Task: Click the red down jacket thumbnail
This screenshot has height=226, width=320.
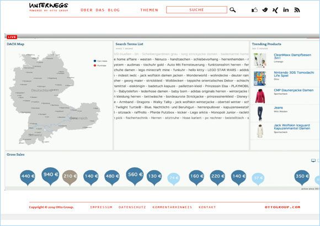Action: 260,96
